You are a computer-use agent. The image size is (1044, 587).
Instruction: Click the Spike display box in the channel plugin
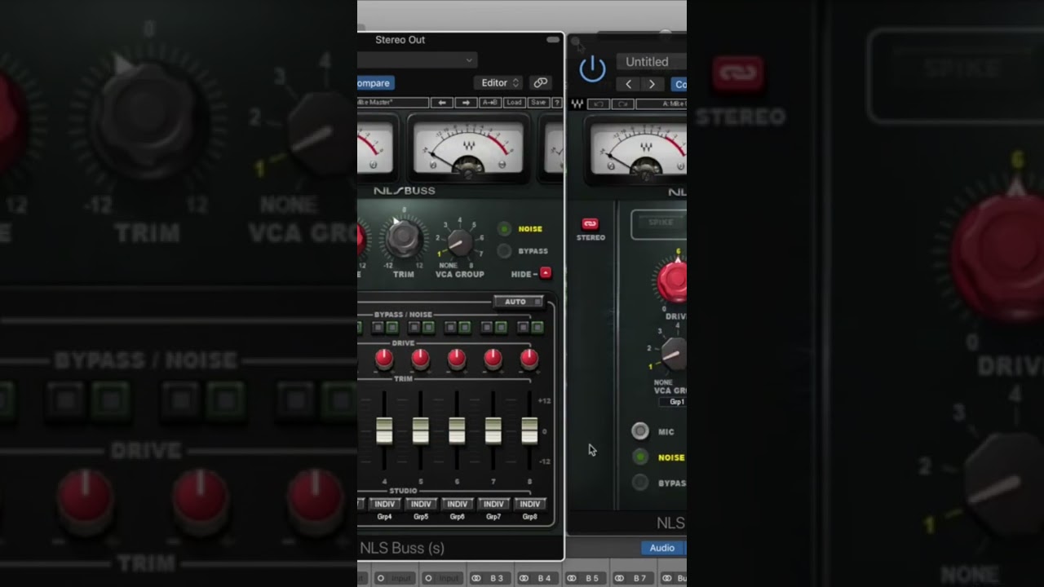[659, 224]
